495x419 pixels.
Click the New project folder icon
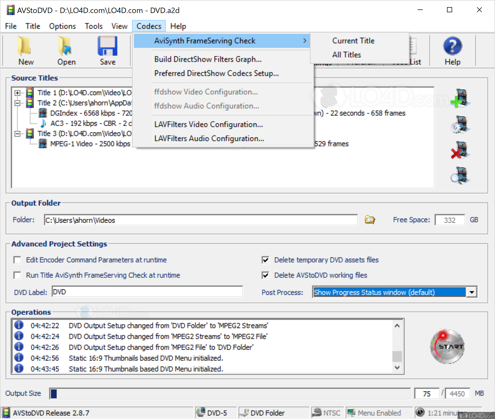pyautogui.click(x=25, y=46)
